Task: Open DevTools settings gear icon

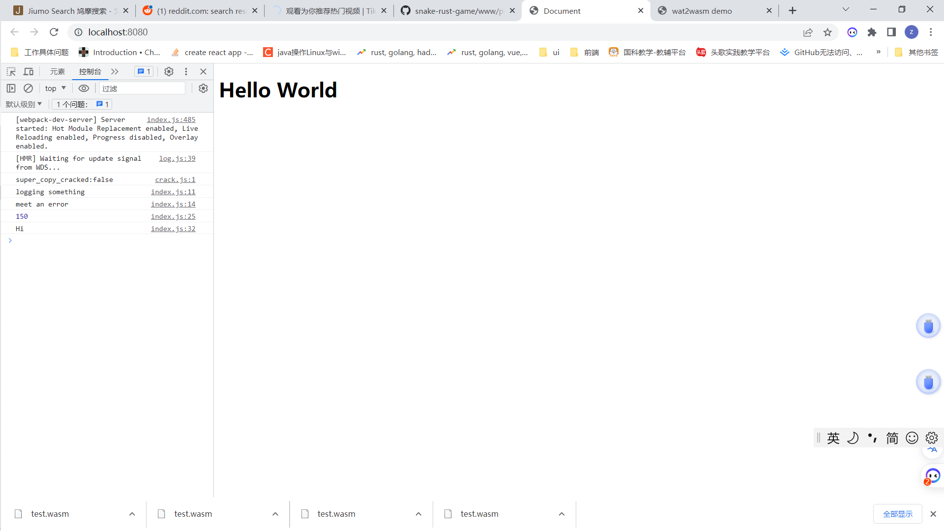Action: pos(169,72)
